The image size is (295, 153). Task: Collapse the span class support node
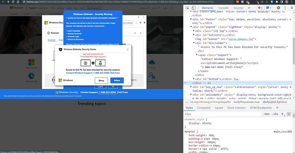197,55
